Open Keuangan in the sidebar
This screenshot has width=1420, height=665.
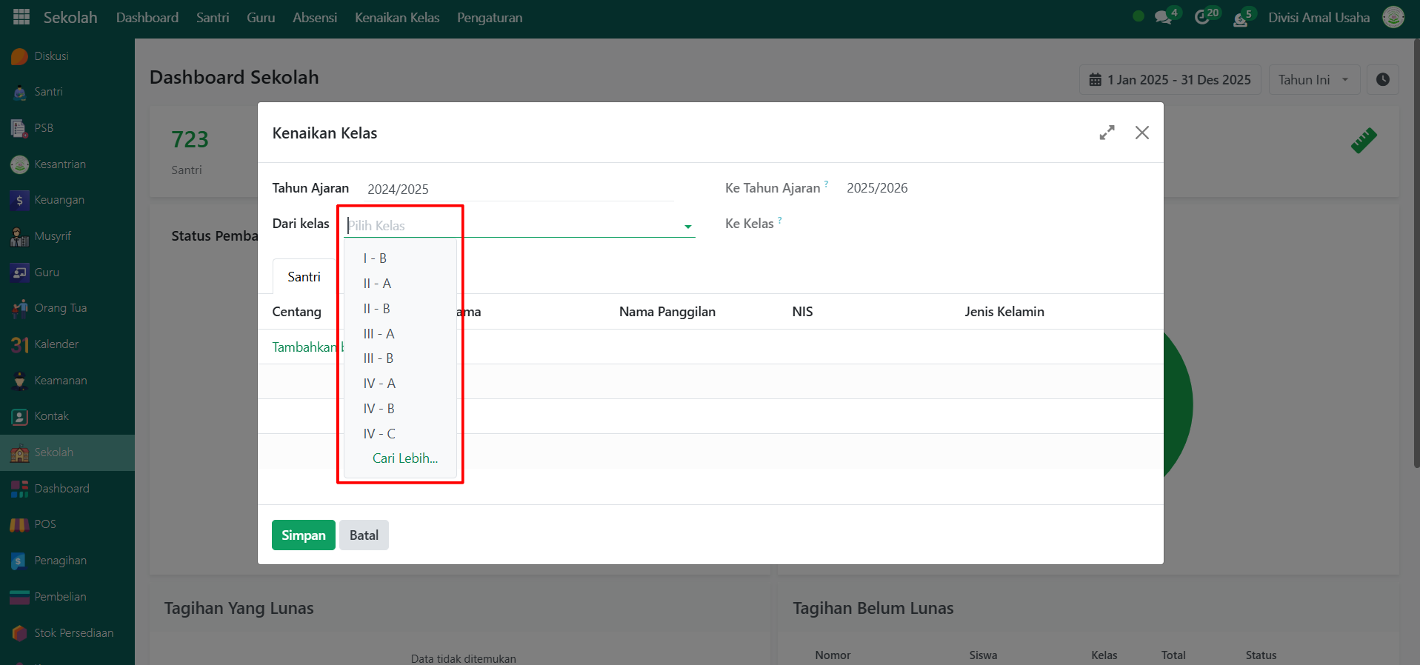click(59, 200)
